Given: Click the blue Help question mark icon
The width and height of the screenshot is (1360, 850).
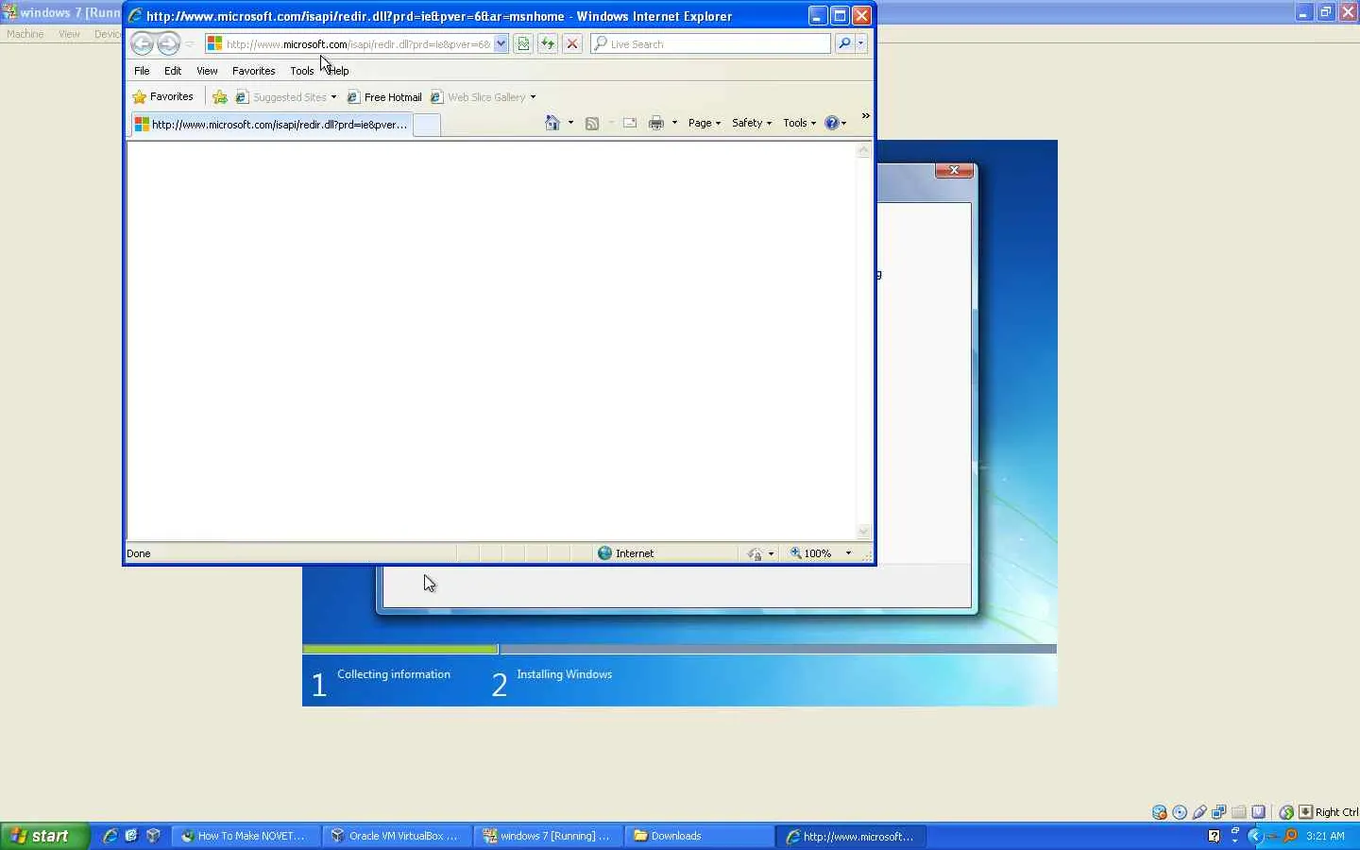Looking at the screenshot, I should (832, 123).
